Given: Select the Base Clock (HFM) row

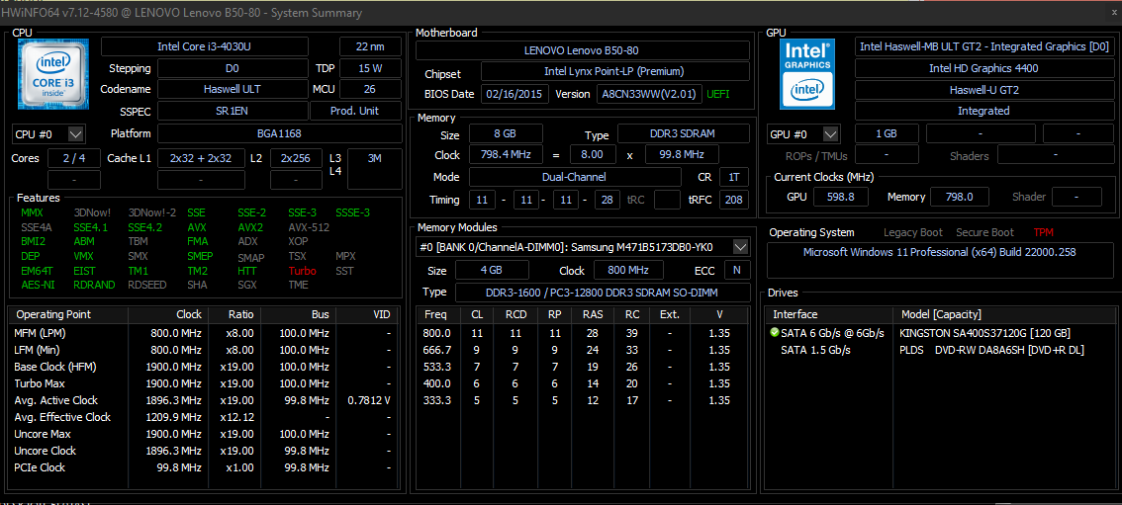Looking at the screenshot, I should point(203,367).
